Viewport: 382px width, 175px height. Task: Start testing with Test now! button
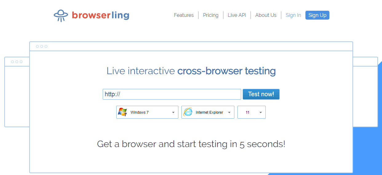(261, 94)
